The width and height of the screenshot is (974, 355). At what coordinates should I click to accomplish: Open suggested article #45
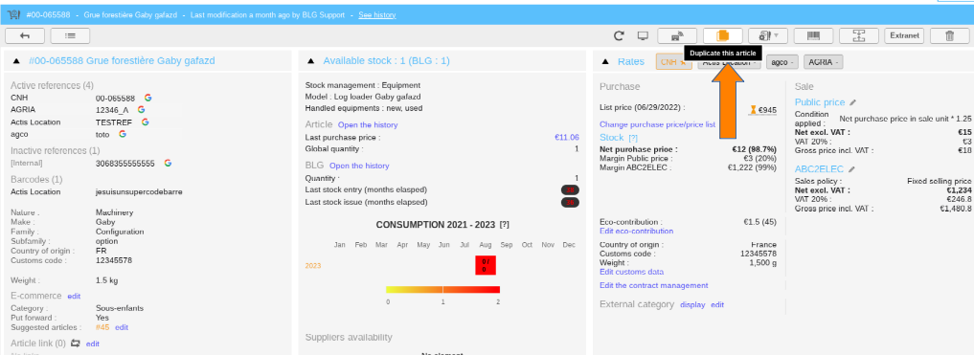coord(102,327)
